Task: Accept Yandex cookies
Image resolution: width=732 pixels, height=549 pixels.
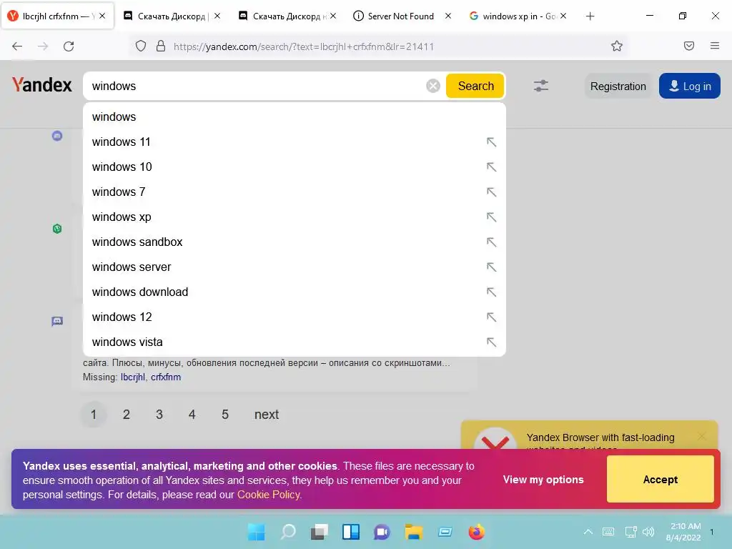Action: point(660,480)
